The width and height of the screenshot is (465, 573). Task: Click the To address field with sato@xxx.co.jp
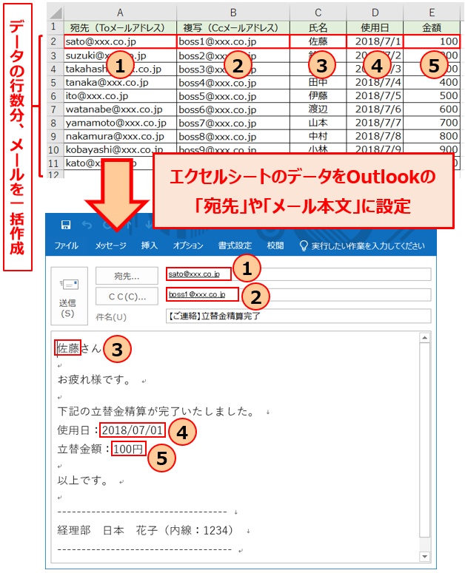tap(298, 274)
